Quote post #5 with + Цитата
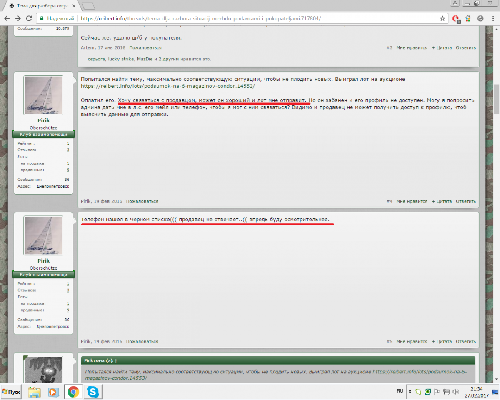 442,342
